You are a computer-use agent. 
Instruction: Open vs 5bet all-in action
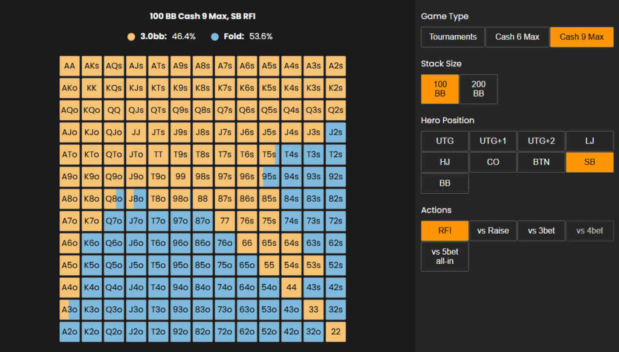click(x=445, y=257)
